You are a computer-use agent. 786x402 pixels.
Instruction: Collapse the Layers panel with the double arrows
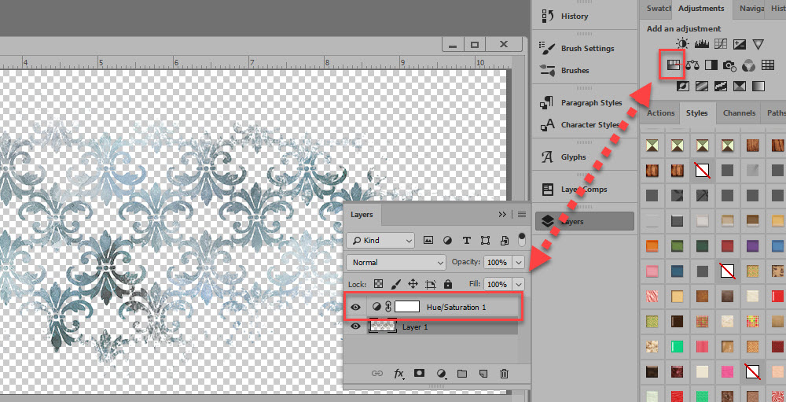(502, 214)
